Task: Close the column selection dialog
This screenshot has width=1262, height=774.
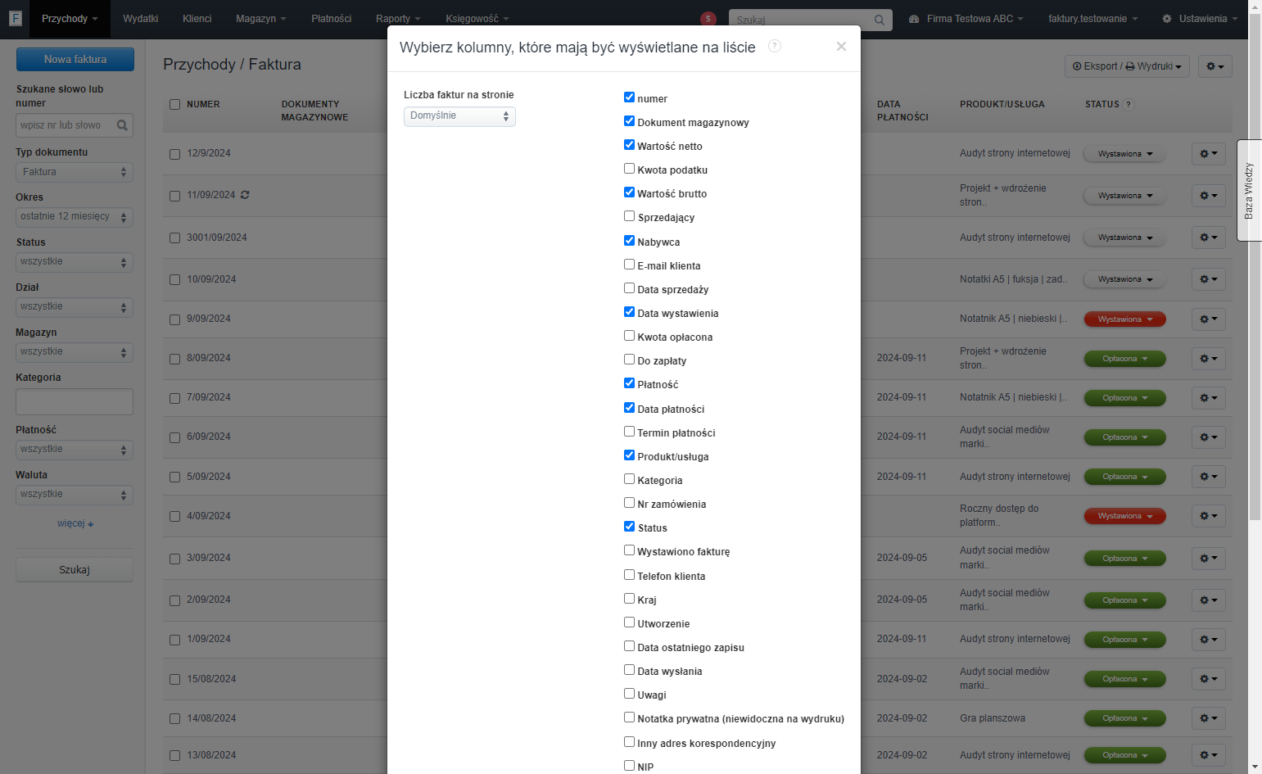Action: 841,47
